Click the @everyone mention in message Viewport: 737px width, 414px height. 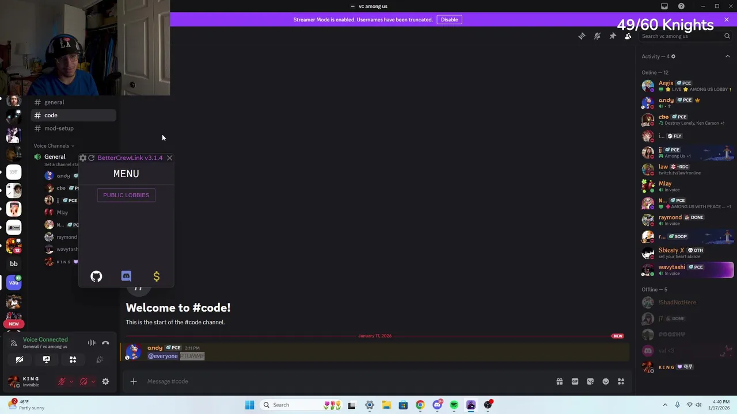point(163,356)
